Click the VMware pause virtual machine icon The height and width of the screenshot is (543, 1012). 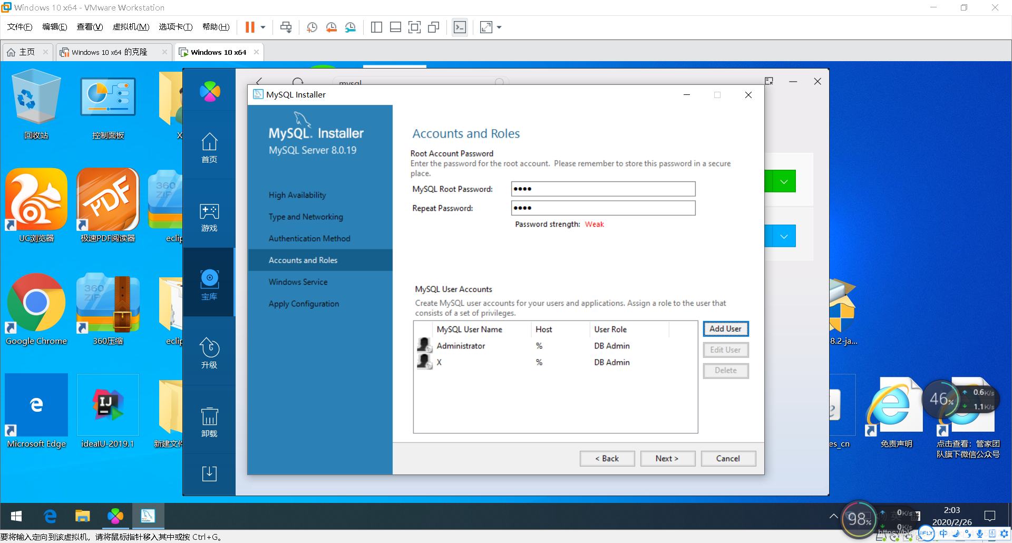(x=250, y=27)
